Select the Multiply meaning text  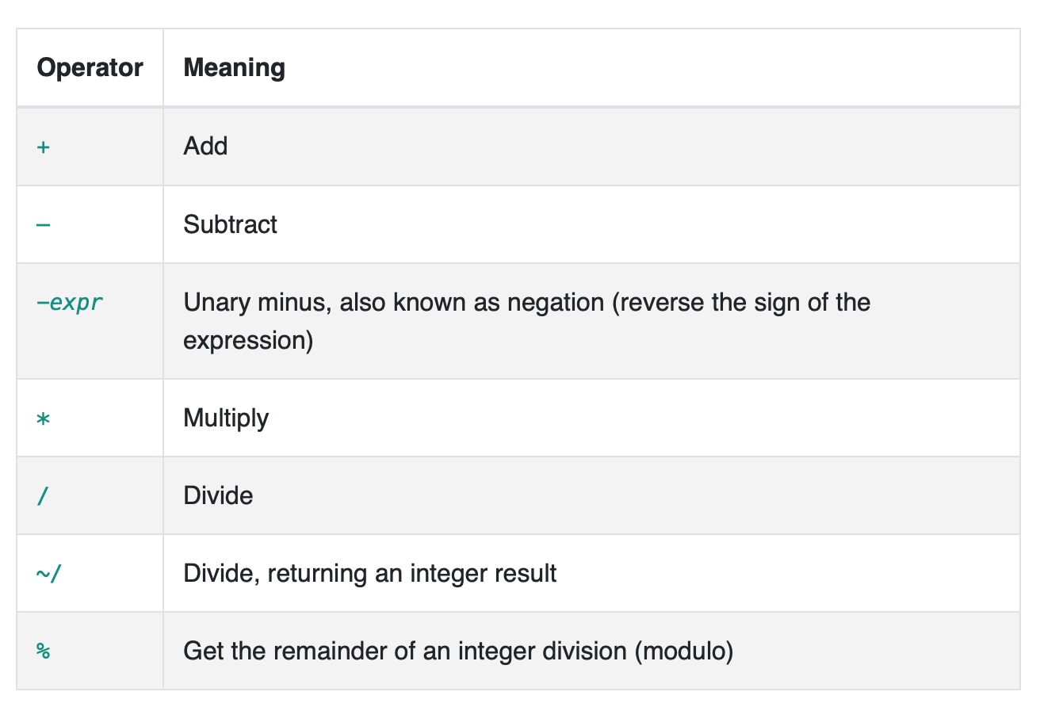(x=226, y=418)
